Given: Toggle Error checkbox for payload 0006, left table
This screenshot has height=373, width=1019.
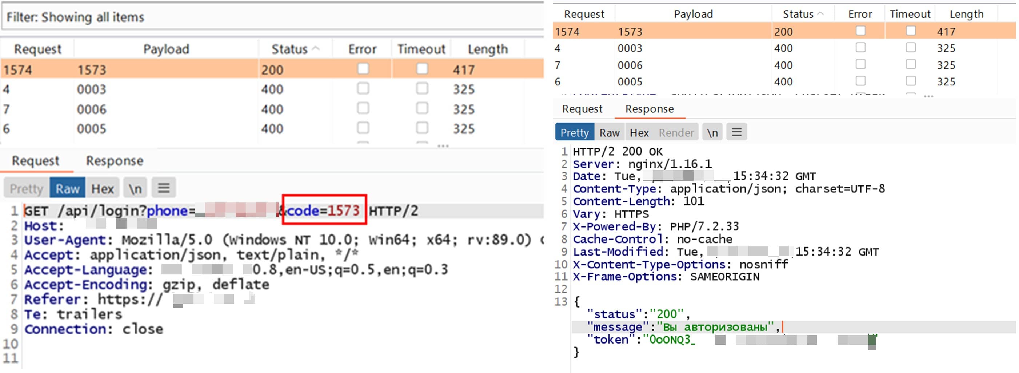Looking at the screenshot, I should click(x=363, y=108).
